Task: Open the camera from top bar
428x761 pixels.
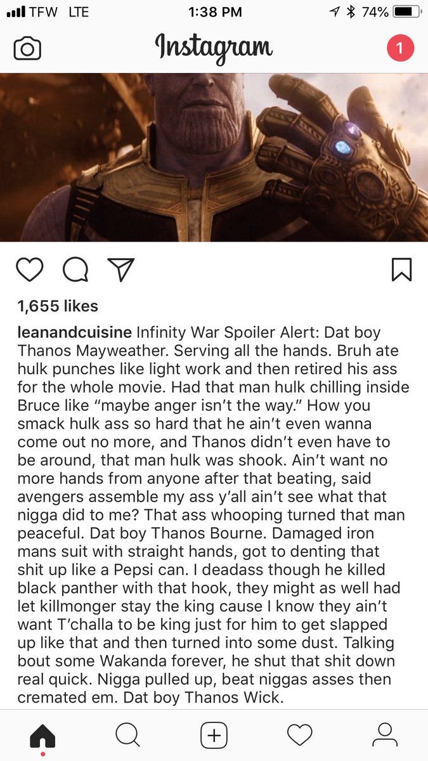Action: tap(27, 48)
